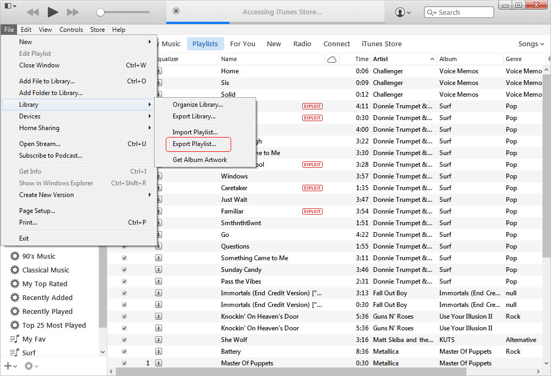Screen dimensions: 551x376
Task: Expand the Songs view dropdown
Action: click(531, 44)
